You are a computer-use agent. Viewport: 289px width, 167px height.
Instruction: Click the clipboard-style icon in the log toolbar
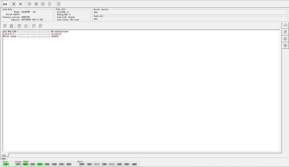[11, 26]
